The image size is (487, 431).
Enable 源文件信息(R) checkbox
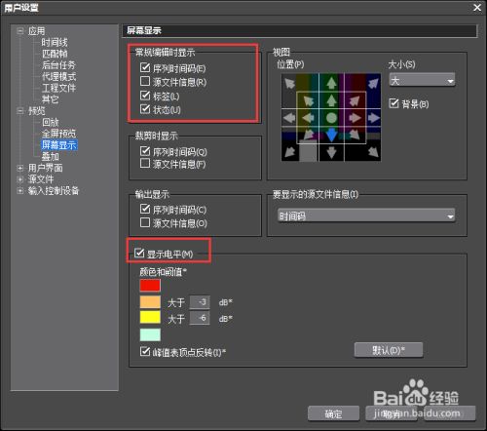coord(145,81)
